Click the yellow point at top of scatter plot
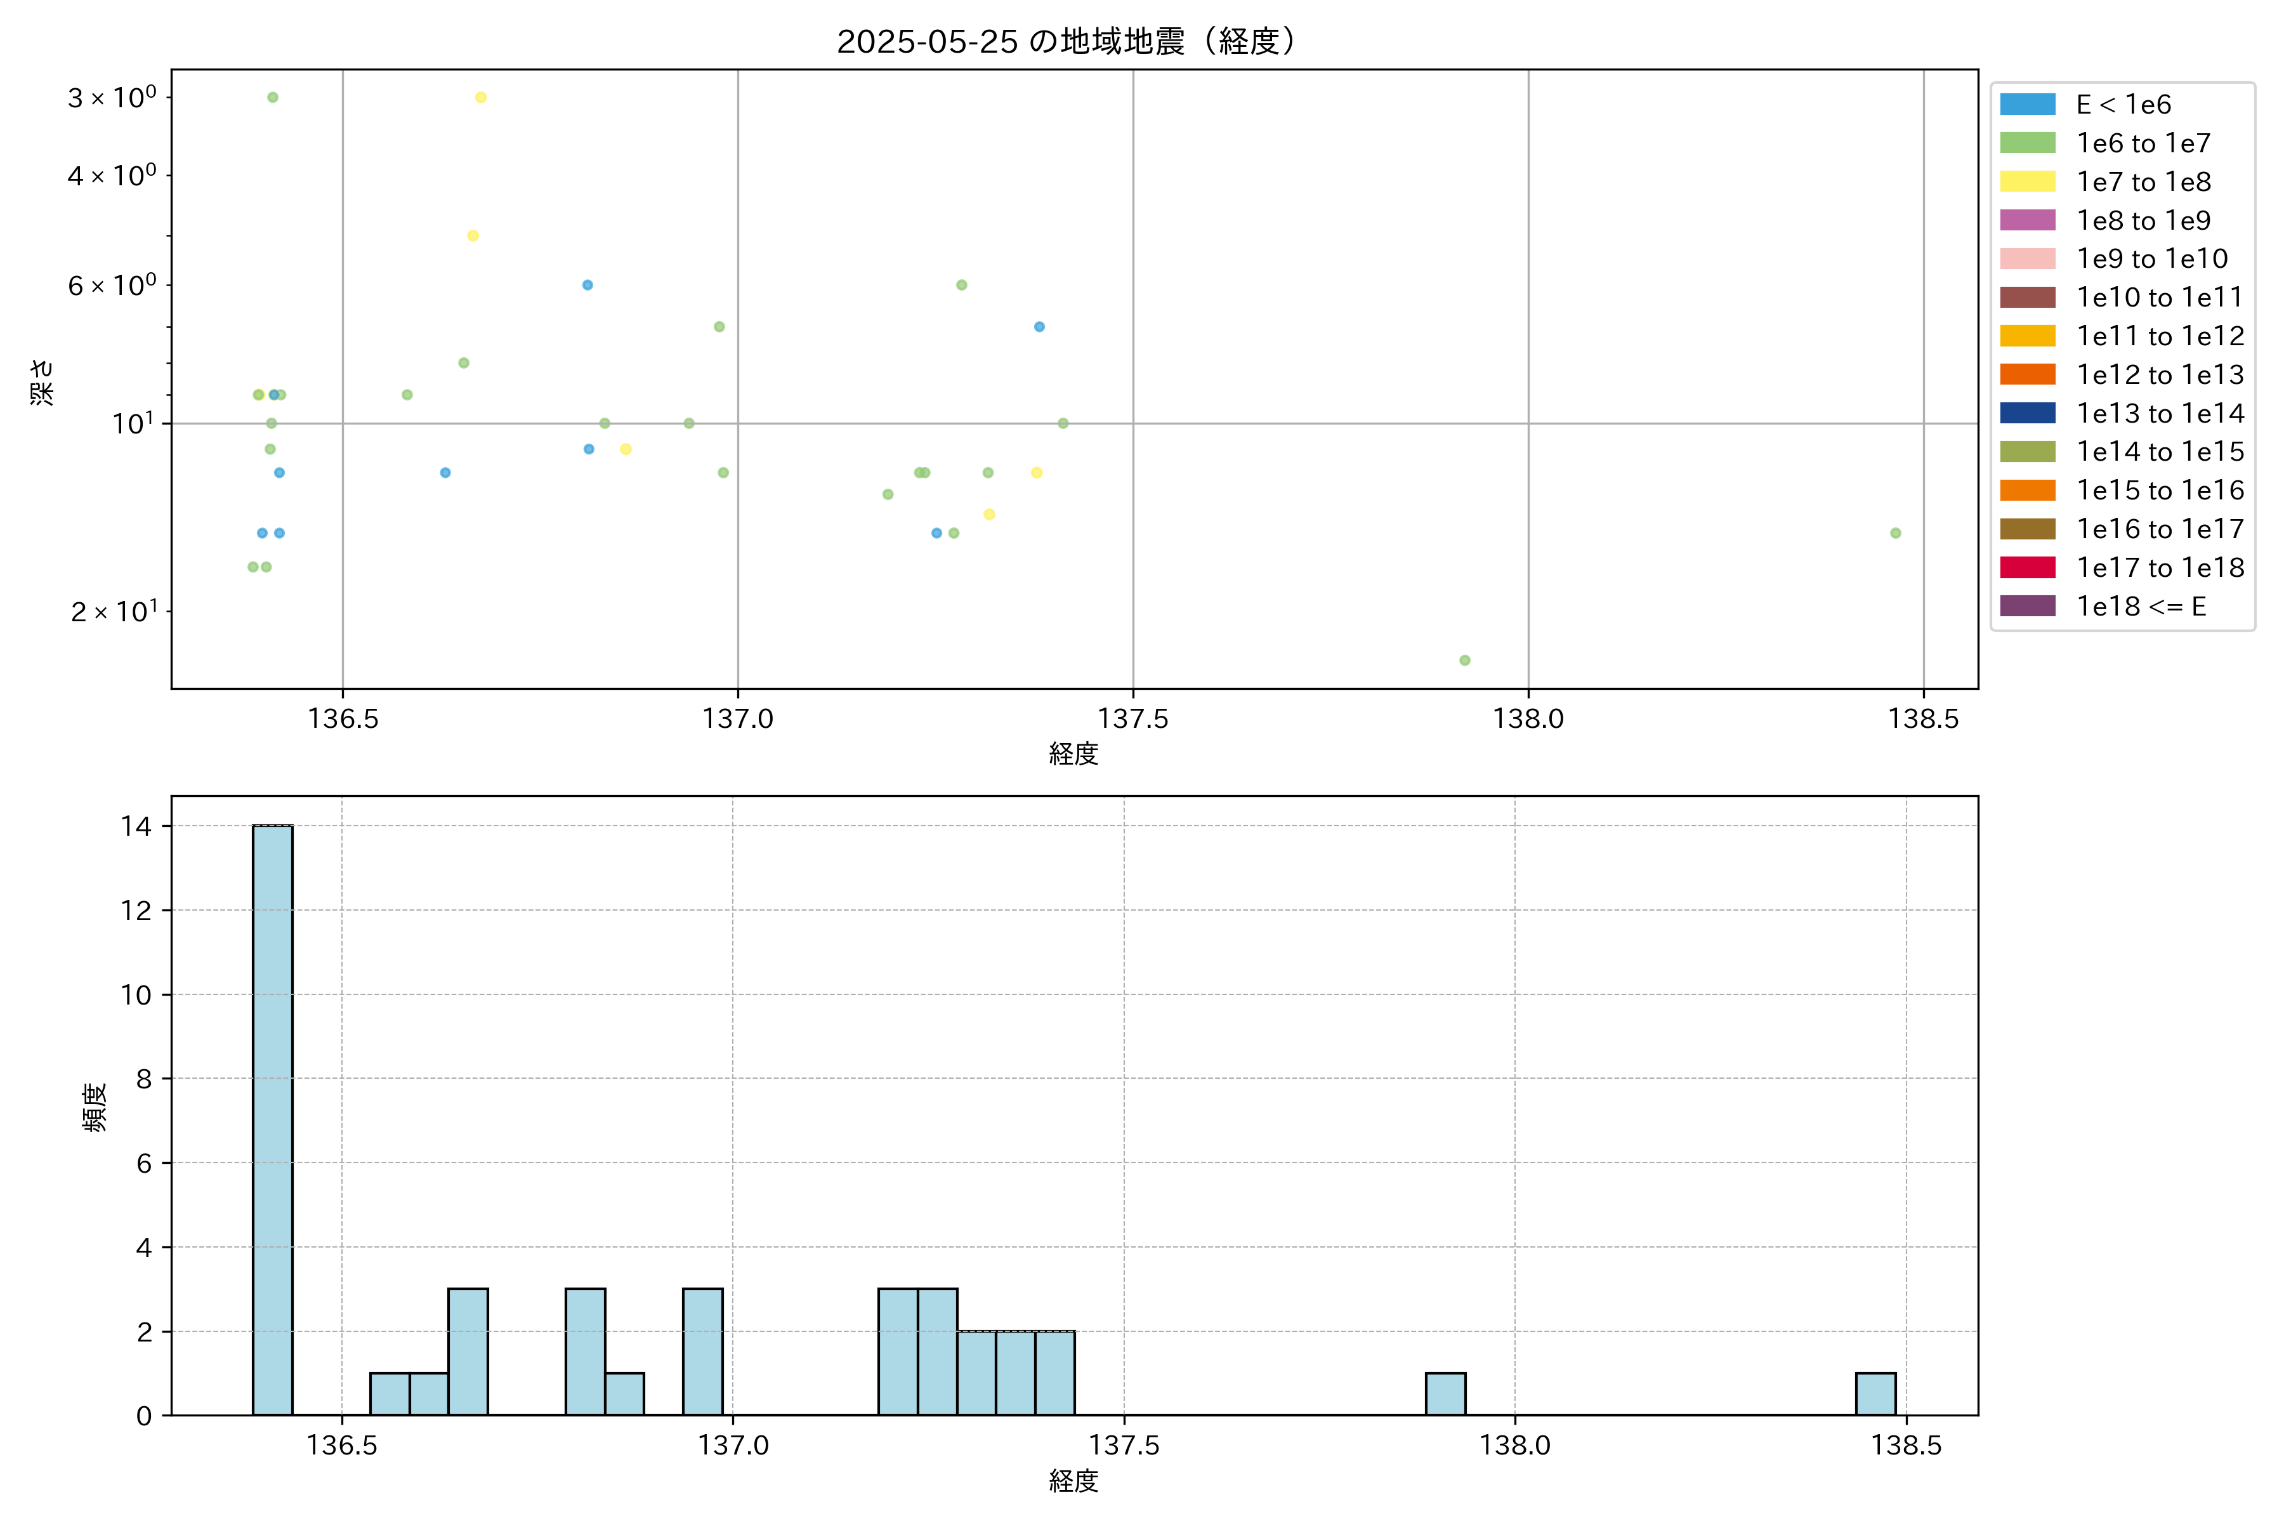Screen dimensions: 2284x1523 [x=481, y=97]
